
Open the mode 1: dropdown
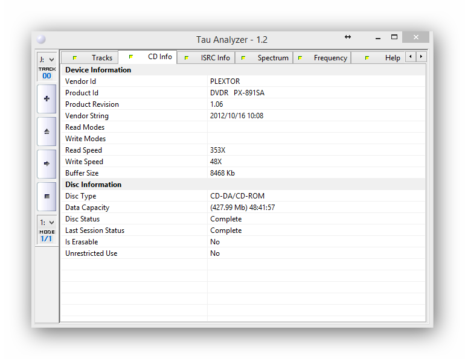[46, 223]
